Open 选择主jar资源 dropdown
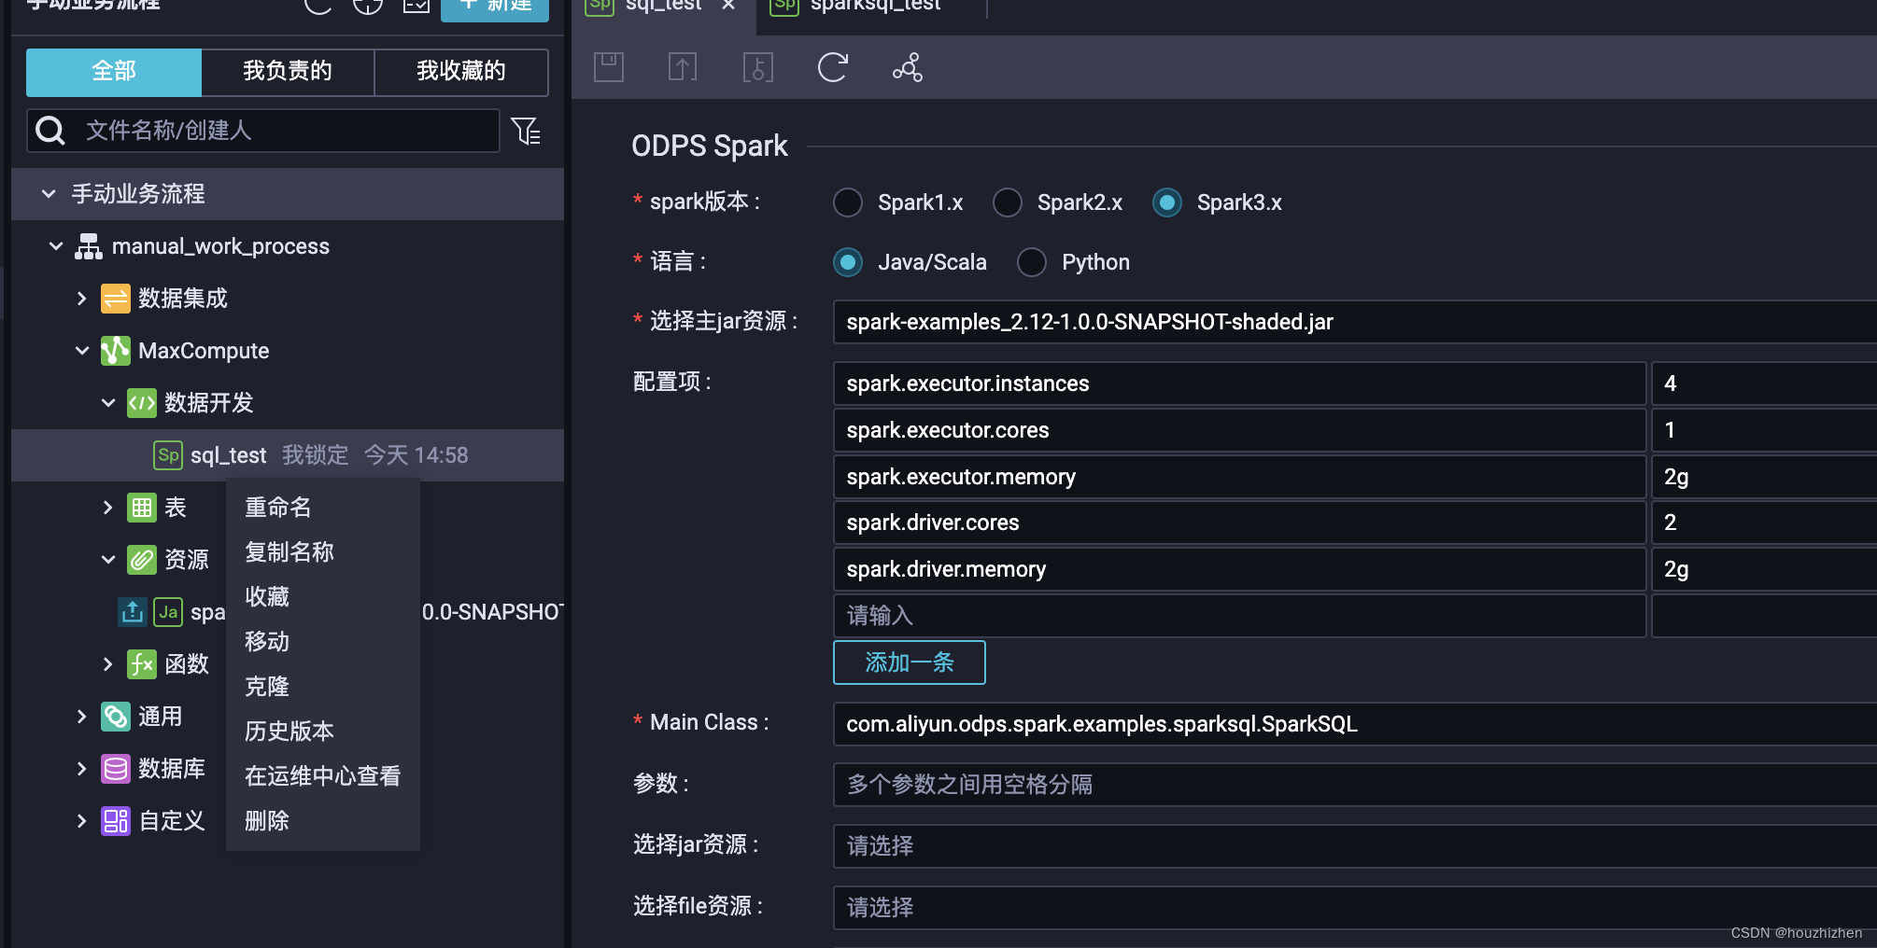 [1354, 322]
